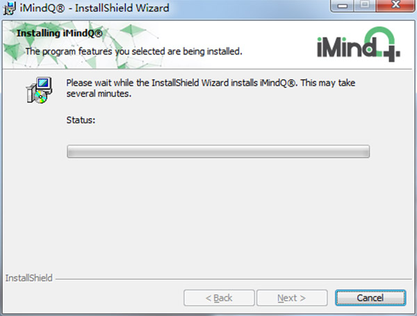Click the installer icon in the title bar
The width and height of the screenshot is (417, 316).
tap(9, 8)
